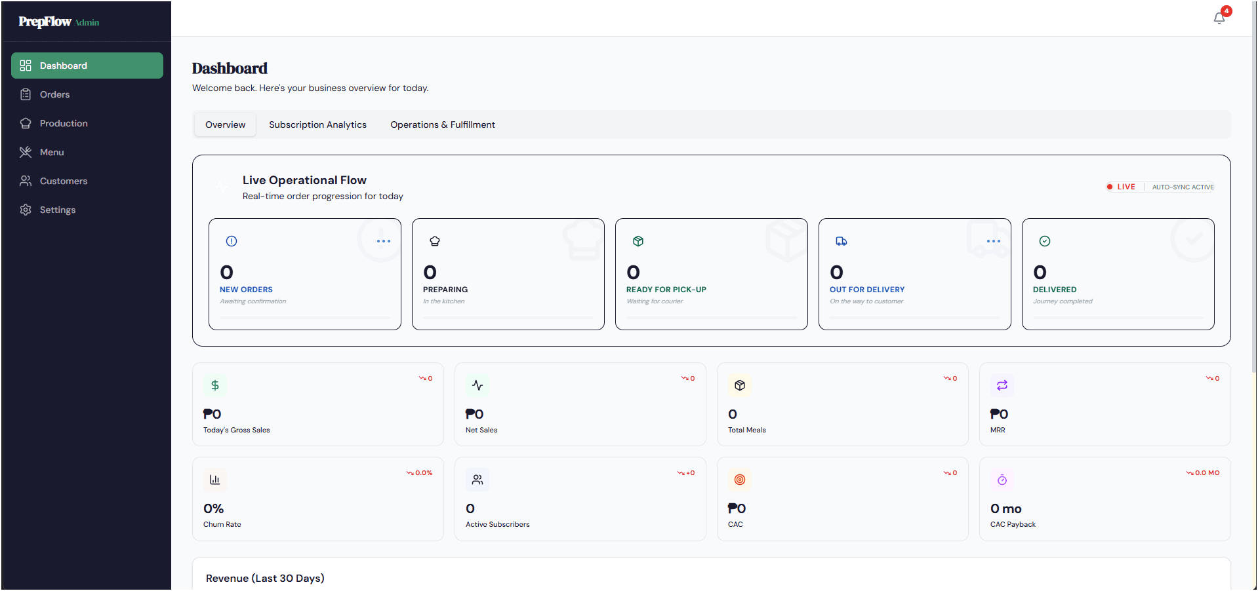Go to Orders in sidebar
The height and width of the screenshot is (591, 1258).
pyautogui.click(x=54, y=94)
